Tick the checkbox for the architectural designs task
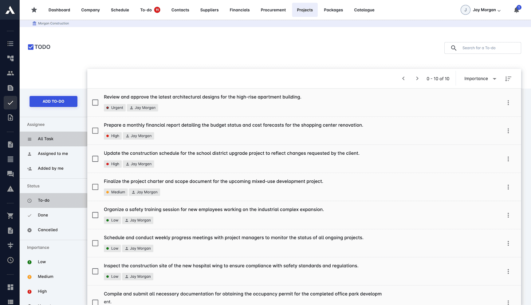The height and width of the screenshot is (305, 531). pos(95,103)
